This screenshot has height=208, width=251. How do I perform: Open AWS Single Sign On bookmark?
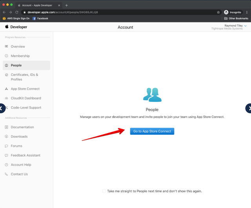(16, 18)
